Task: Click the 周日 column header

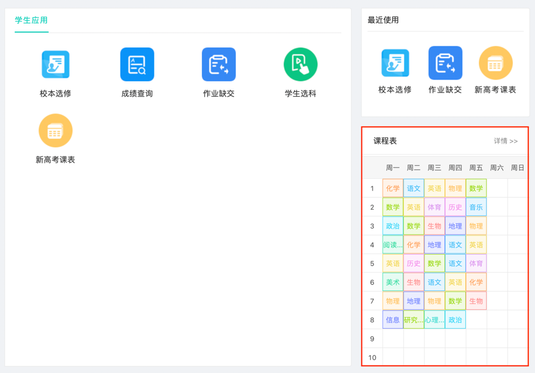Action: pos(517,168)
